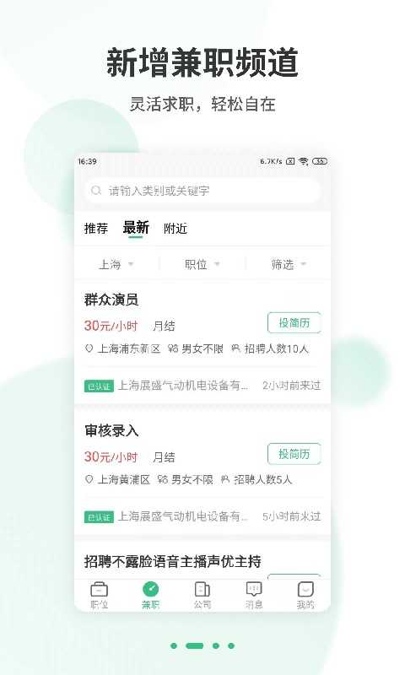Tap the Wi-Fi icon in status bar
Viewport: 405px width, 675px height.
pyautogui.click(x=304, y=161)
